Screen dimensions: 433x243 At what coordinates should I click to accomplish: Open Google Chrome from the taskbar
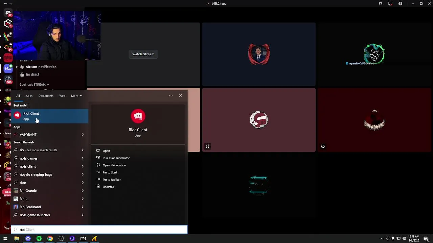tap(50, 239)
